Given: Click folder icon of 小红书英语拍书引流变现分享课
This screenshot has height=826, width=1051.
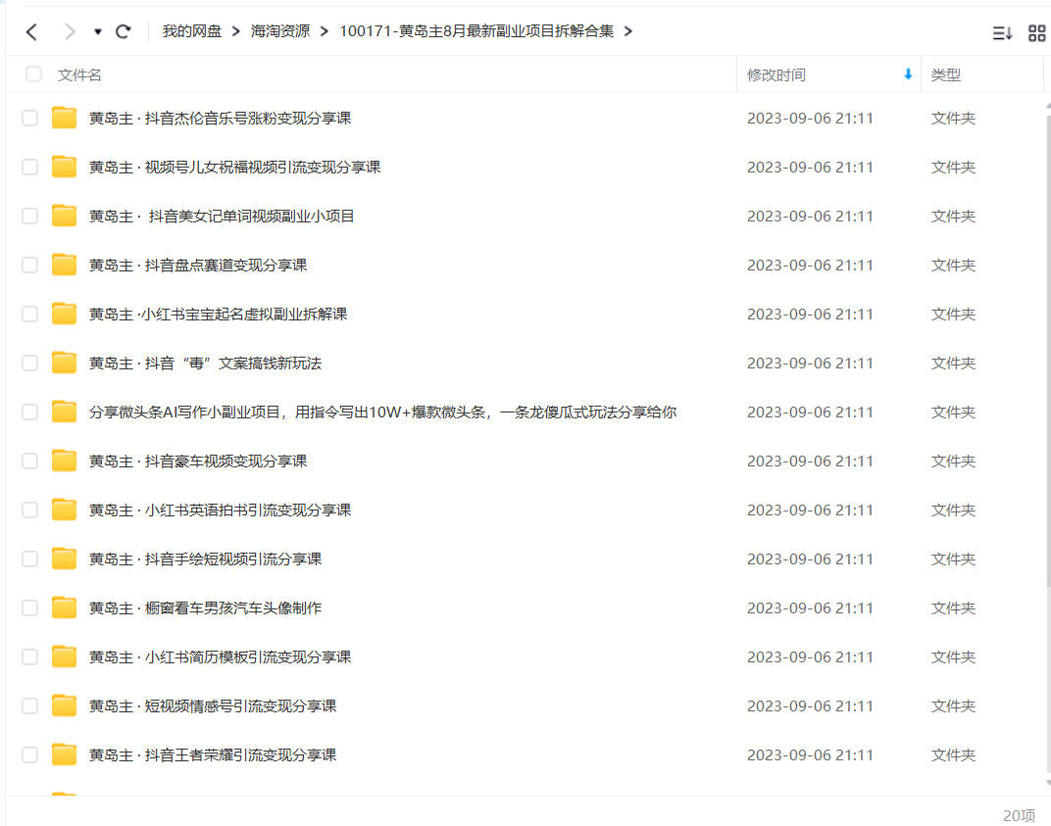Looking at the screenshot, I should (x=65, y=510).
